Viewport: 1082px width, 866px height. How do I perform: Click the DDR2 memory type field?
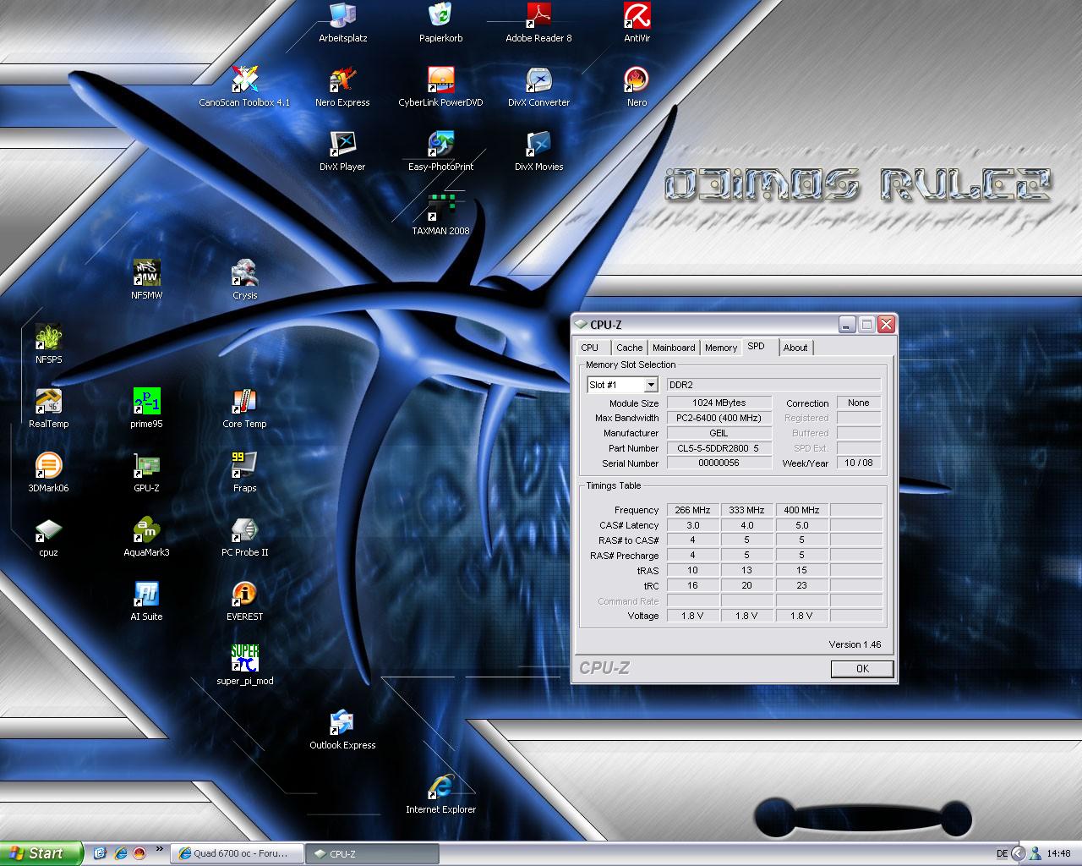(773, 385)
